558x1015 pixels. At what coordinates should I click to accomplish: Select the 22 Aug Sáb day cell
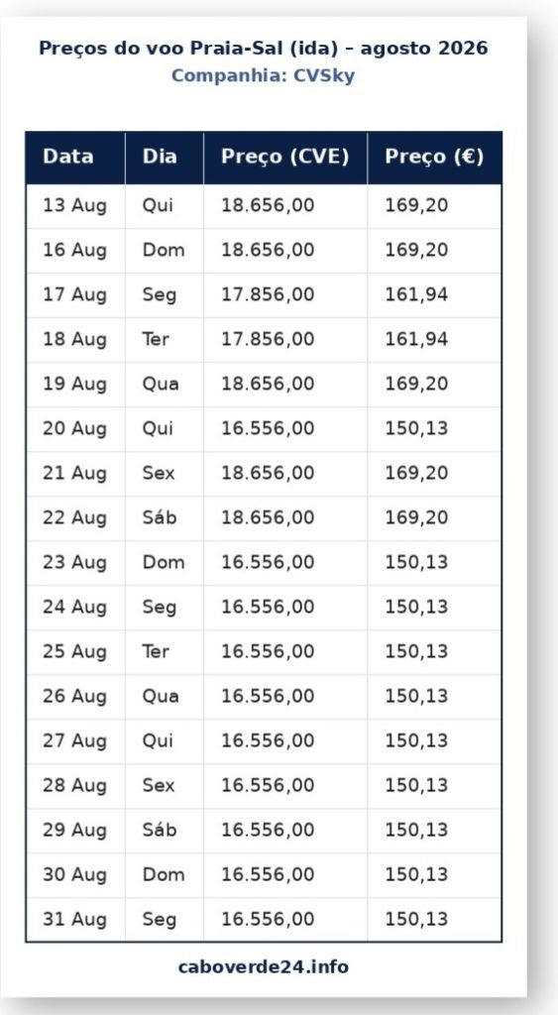pyautogui.click(x=165, y=518)
